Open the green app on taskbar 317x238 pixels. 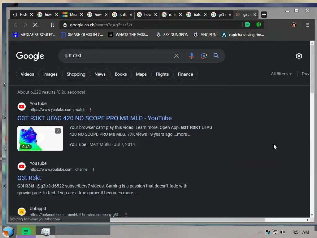point(26,231)
